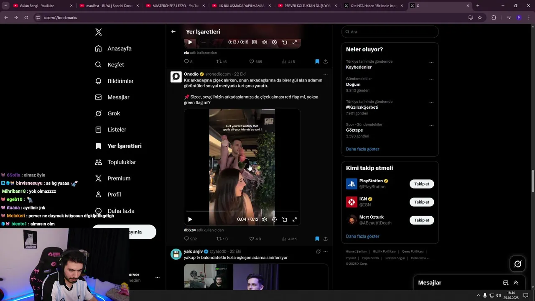Open Profil page
535x301 pixels.
pos(108,195)
